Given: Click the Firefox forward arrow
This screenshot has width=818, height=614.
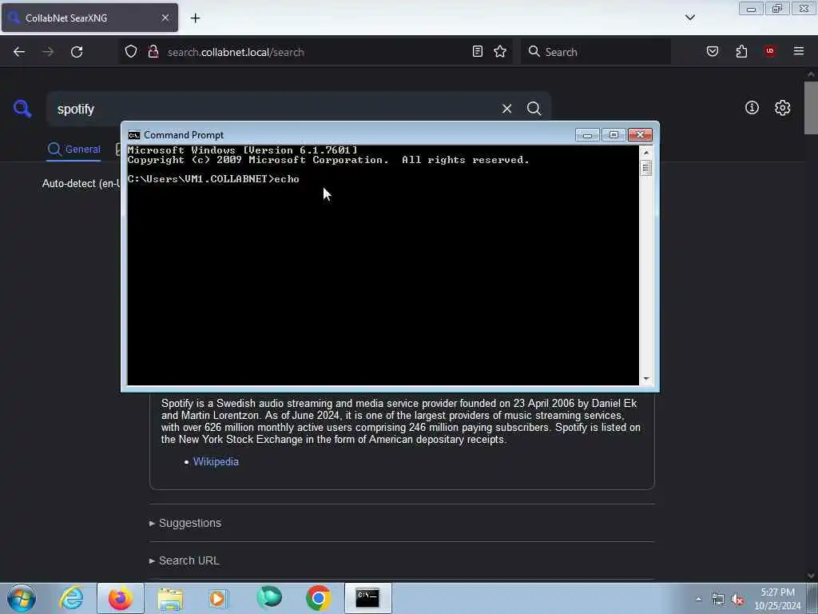Looking at the screenshot, I should tap(48, 52).
